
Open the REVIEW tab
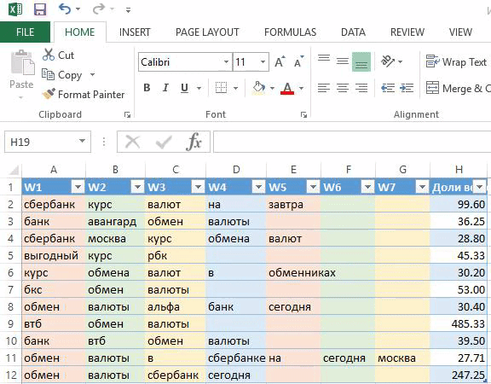click(x=407, y=32)
